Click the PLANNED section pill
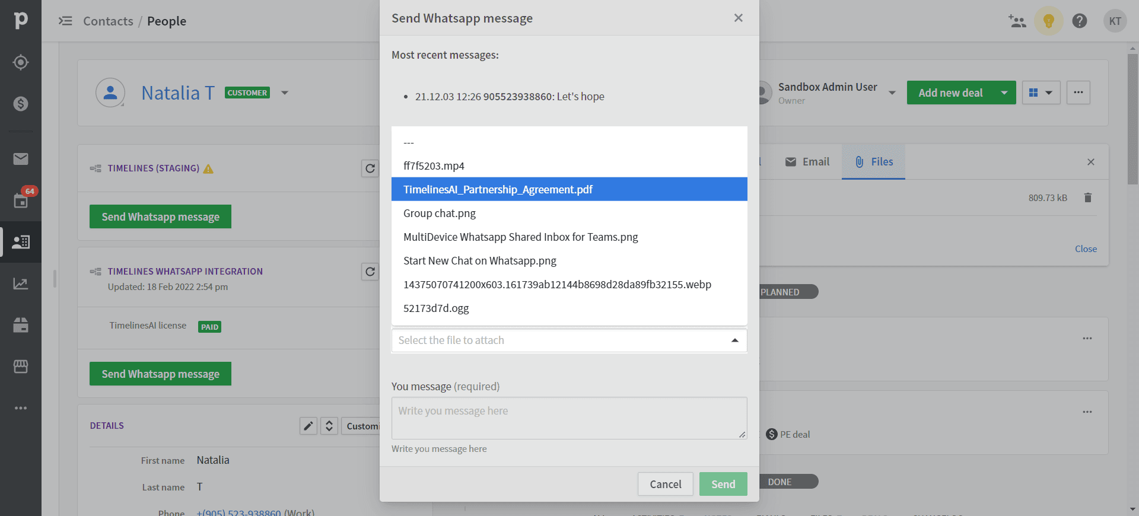This screenshot has height=516, width=1139. [x=788, y=292]
